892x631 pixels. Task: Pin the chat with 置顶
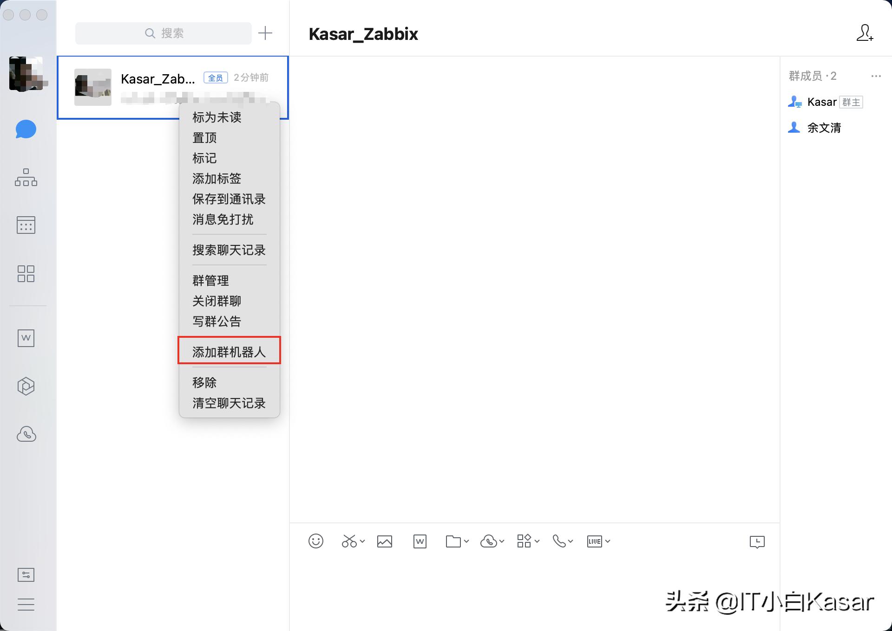[x=203, y=137]
